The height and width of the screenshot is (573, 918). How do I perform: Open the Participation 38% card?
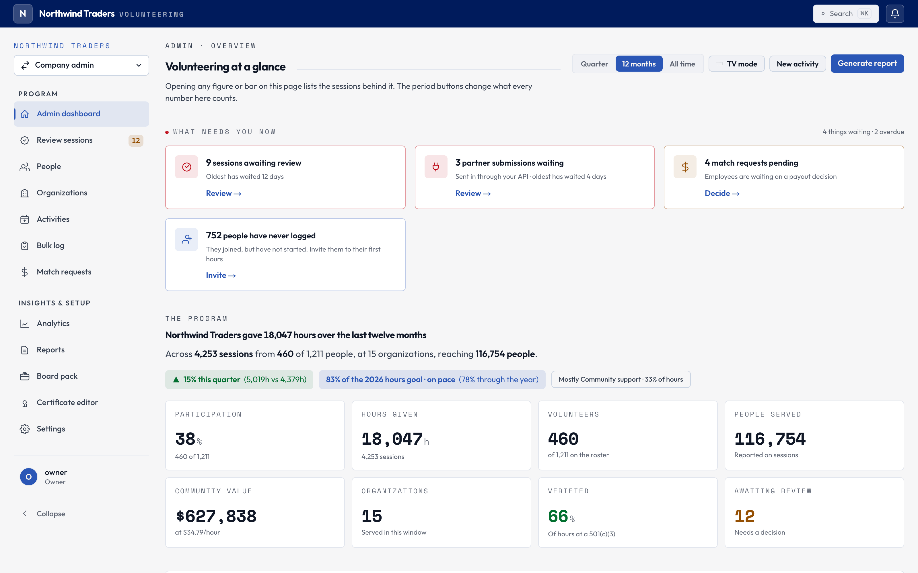(x=255, y=435)
